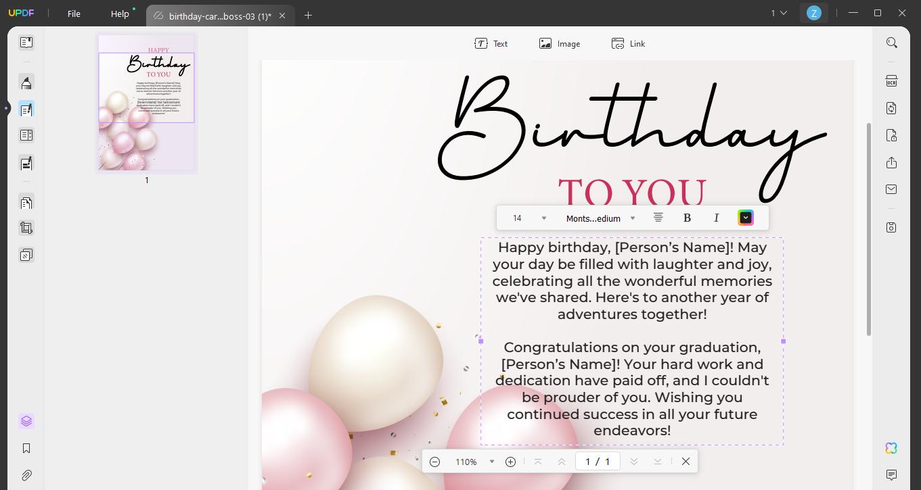Open the Search magnifier
Screen dimensions: 921x490
[x=892, y=43]
